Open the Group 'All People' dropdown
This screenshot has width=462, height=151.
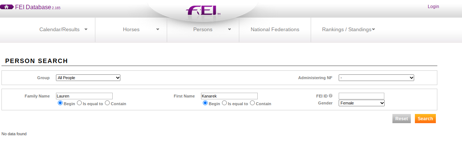click(x=88, y=78)
